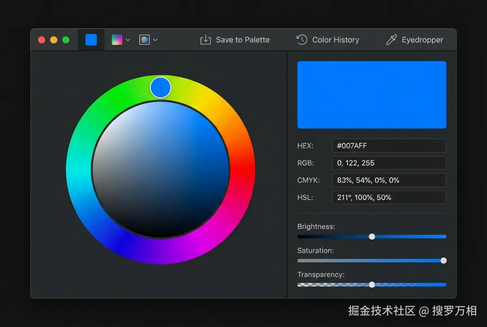487x327 pixels.
Task: Activate the Eyedropper pipette icon
Action: (391, 40)
